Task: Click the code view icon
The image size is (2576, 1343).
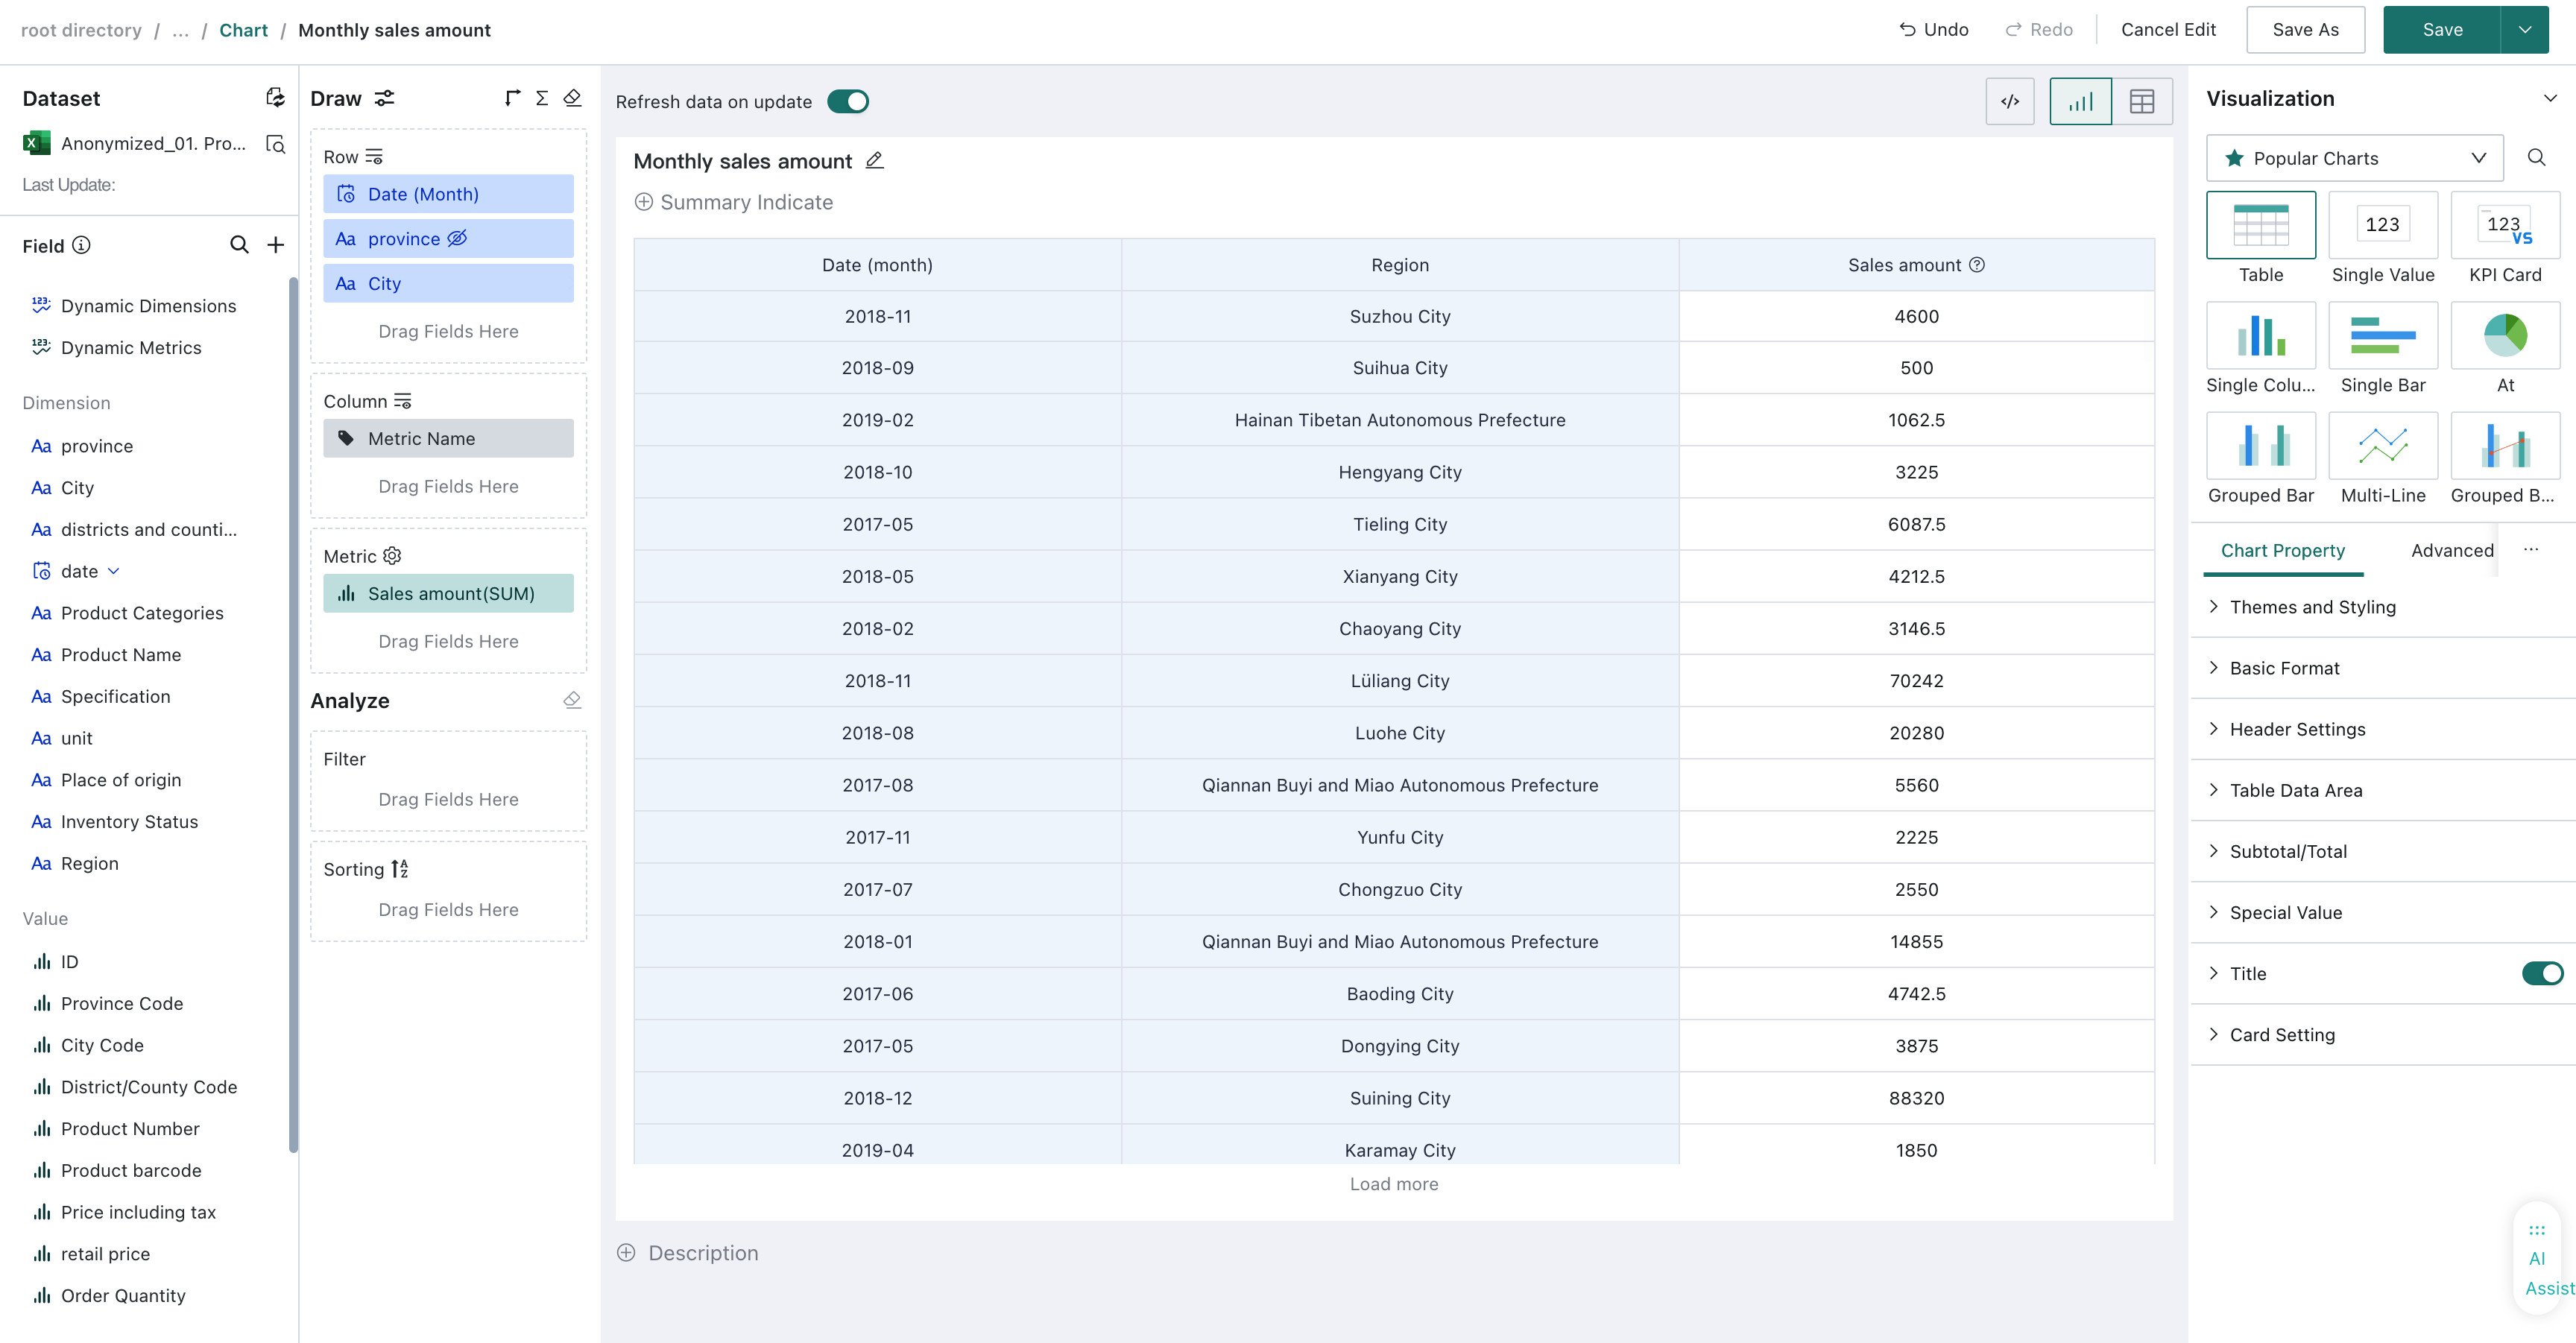Action: pos(2009,101)
